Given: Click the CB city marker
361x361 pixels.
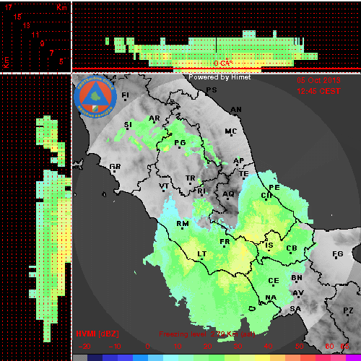Looking at the screenshot, I should 290,253.
